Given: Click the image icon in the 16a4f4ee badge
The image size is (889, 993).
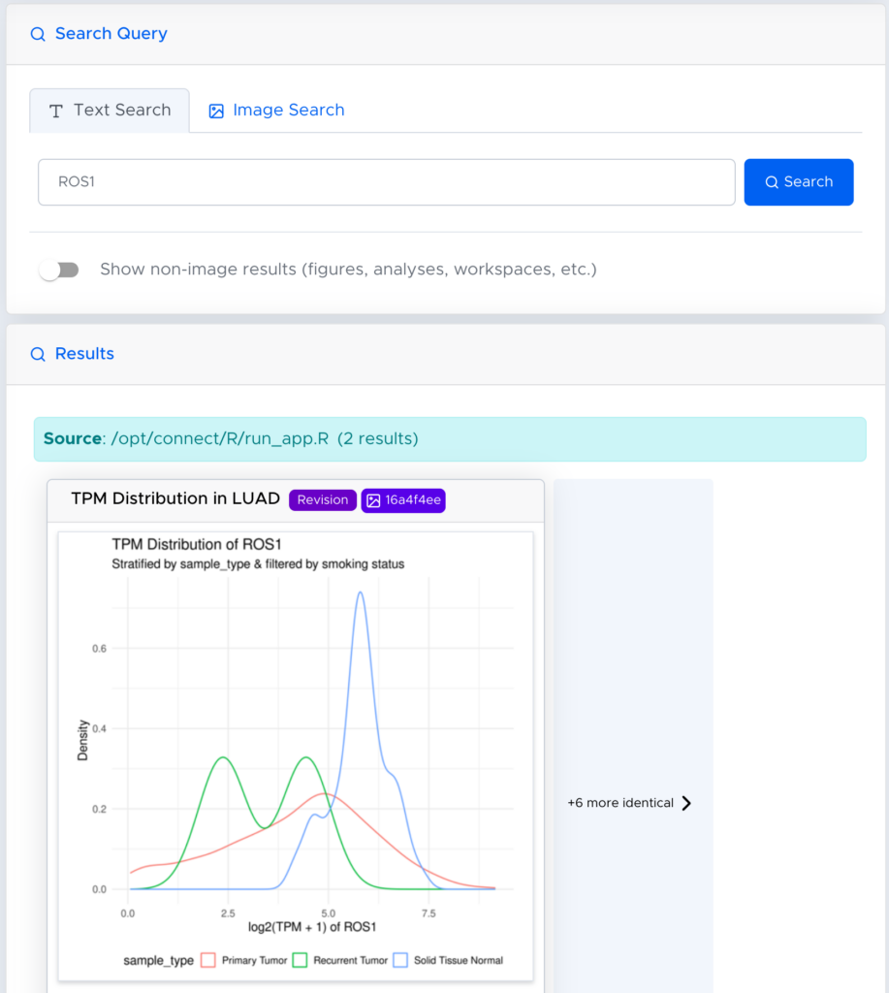Looking at the screenshot, I should (373, 500).
